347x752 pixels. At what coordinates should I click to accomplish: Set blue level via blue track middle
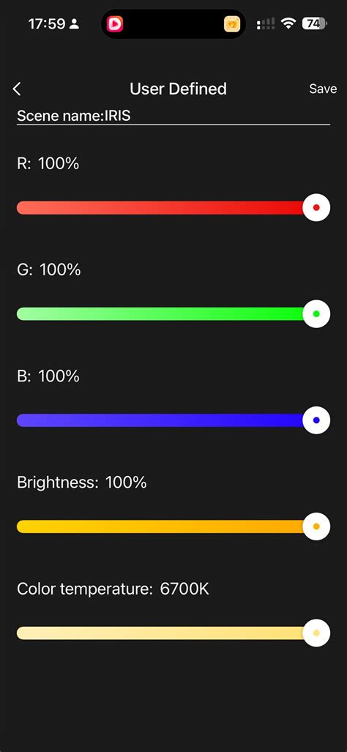160,420
